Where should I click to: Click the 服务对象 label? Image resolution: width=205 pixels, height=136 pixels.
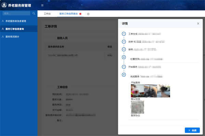(x=57, y=100)
